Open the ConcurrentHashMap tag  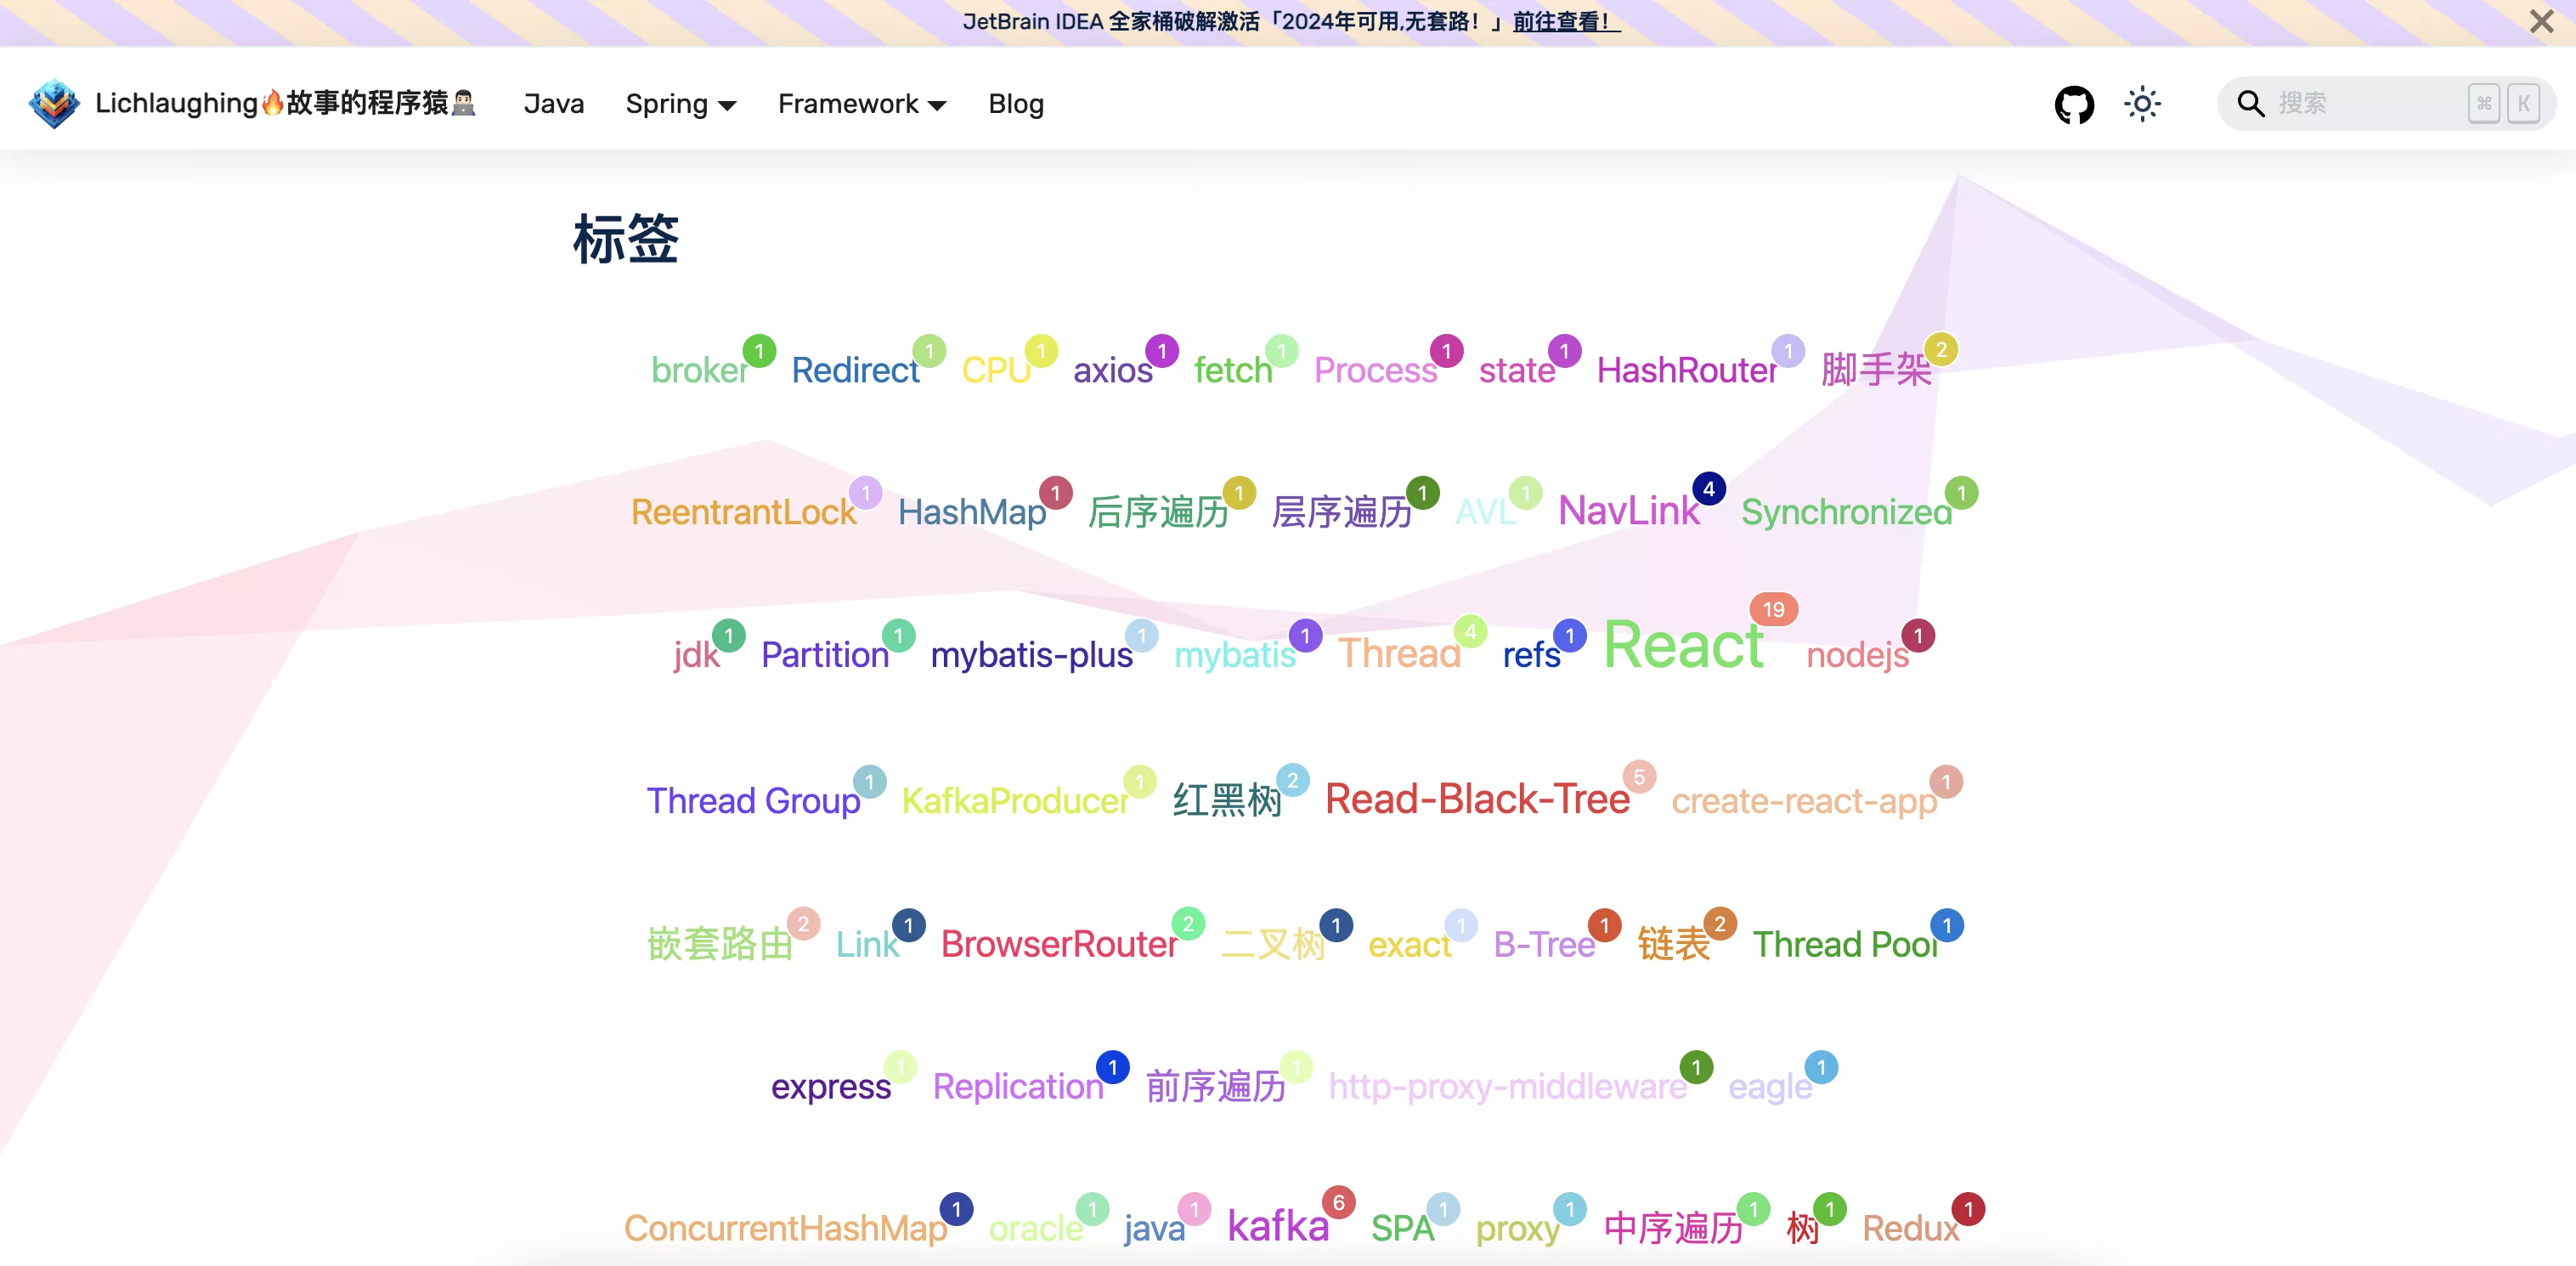click(785, 1228)
